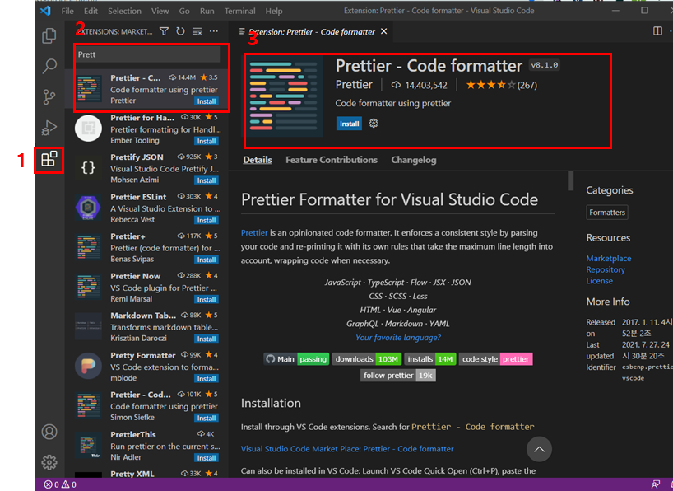
Task: Open Views and More Actions ellipsis
Action: click(214, 31)
